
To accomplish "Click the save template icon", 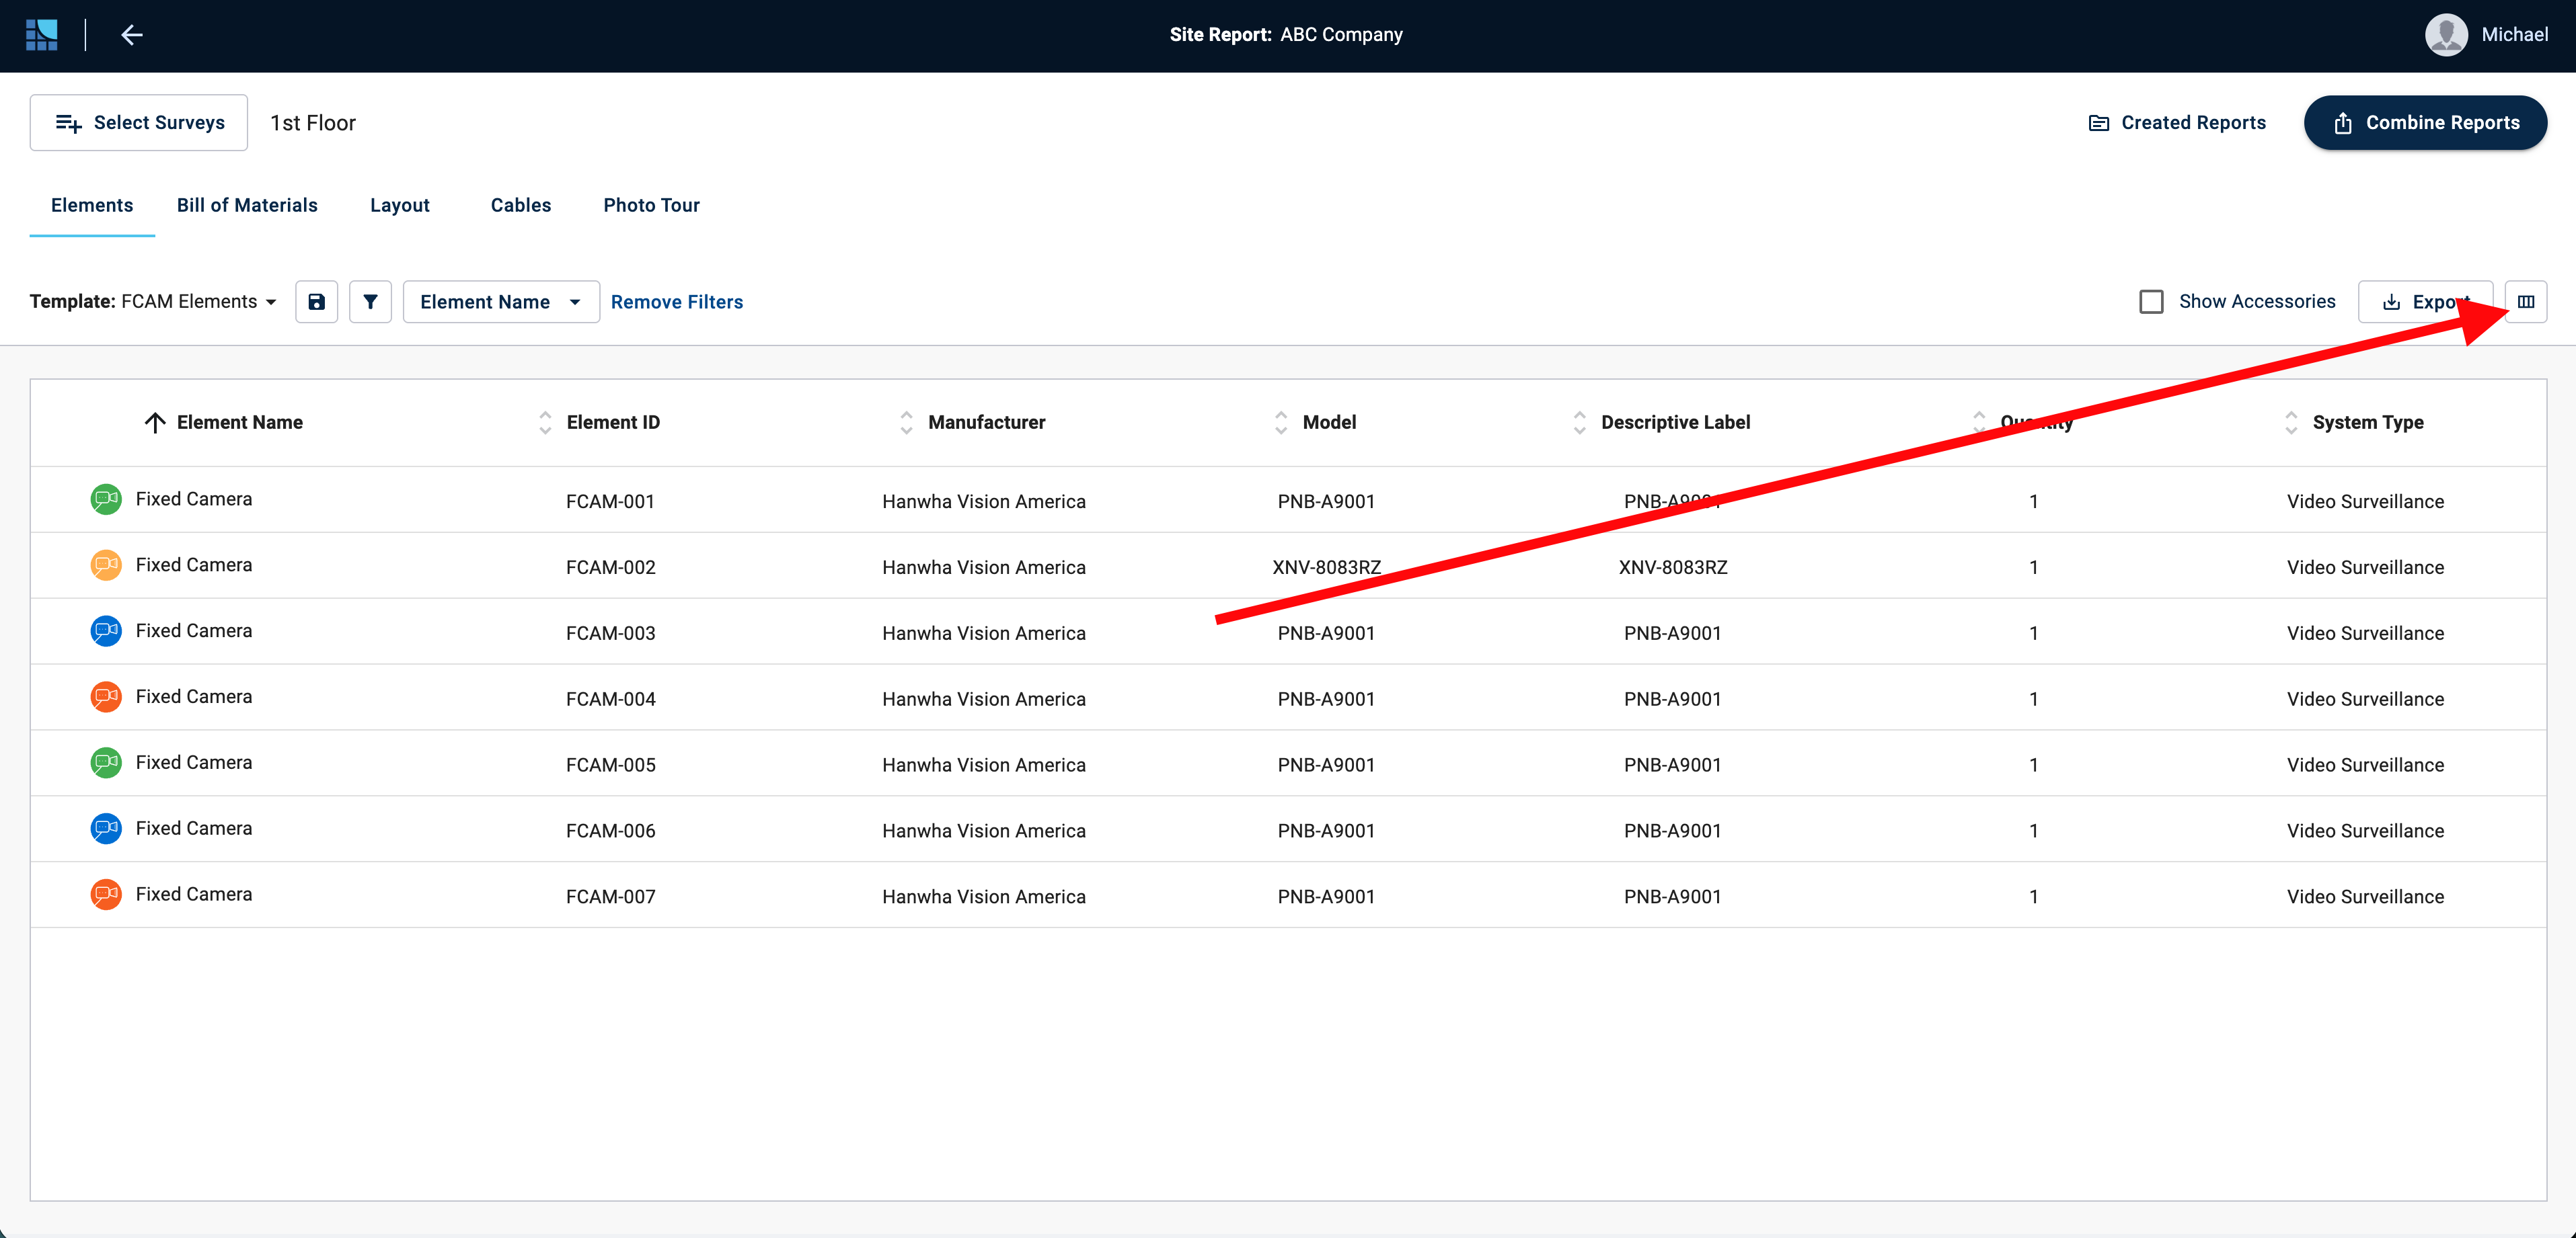I will (316, 302).
